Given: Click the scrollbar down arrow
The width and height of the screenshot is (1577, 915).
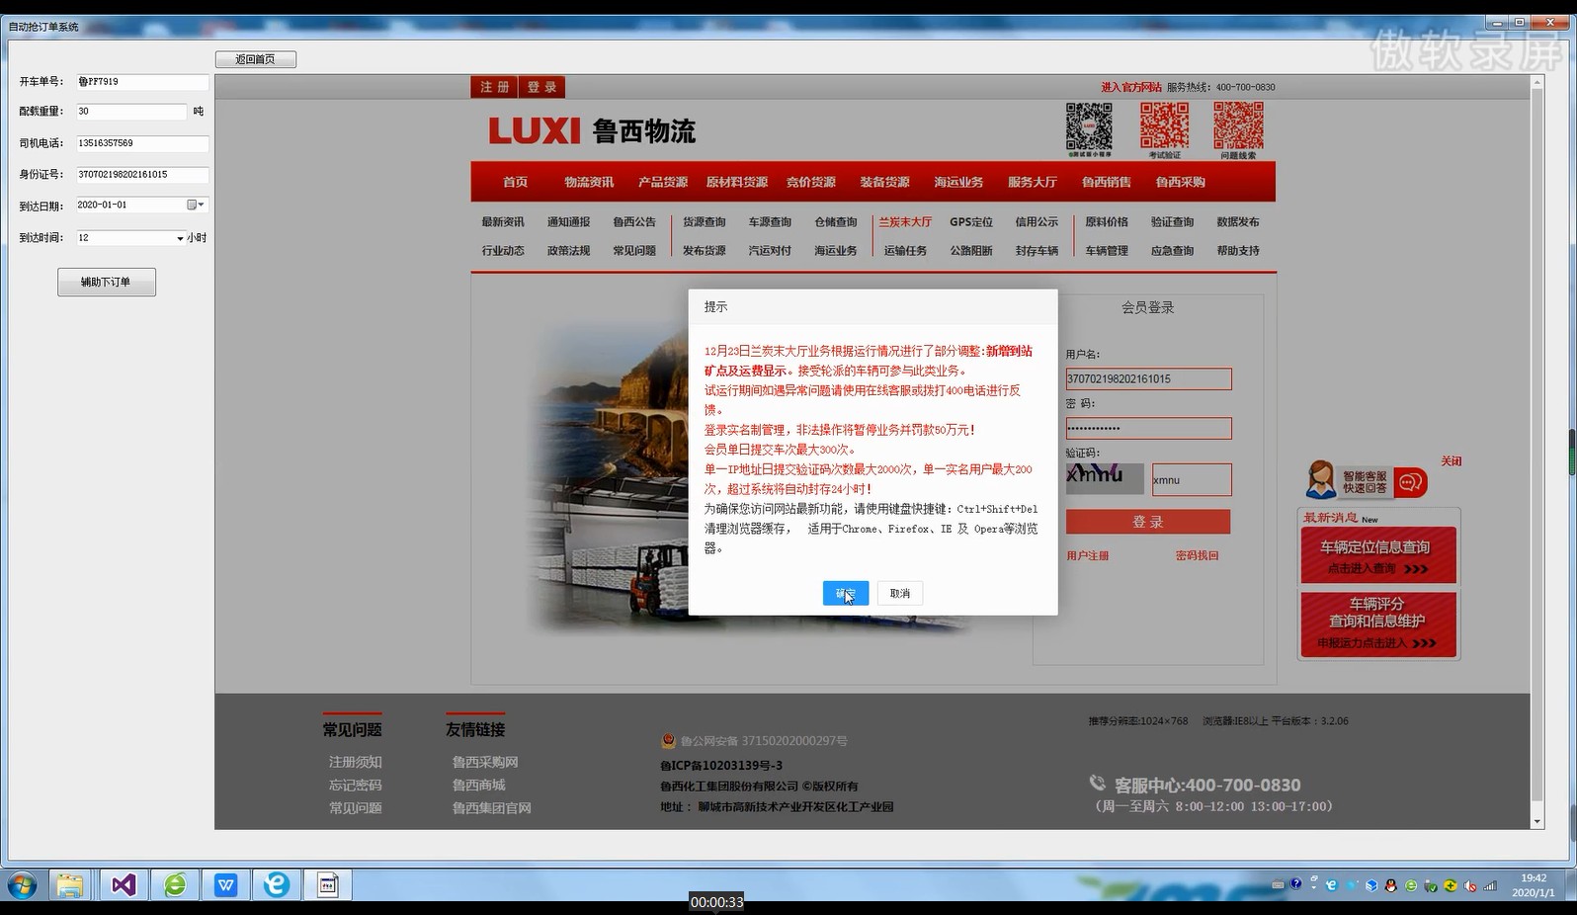Looking at the screenshot, I should tap(1536, 822).
